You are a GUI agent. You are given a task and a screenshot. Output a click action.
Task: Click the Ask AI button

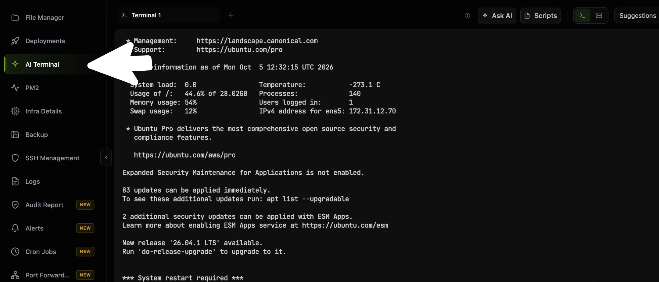[x=497, y=16]
